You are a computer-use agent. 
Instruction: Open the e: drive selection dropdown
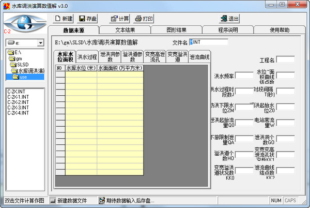(40, 42)
